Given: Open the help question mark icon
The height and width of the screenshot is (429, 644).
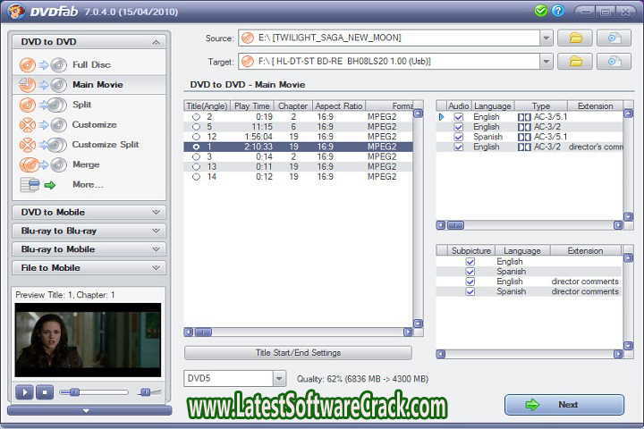Looking at the screenshot, I should click(560, 12).
